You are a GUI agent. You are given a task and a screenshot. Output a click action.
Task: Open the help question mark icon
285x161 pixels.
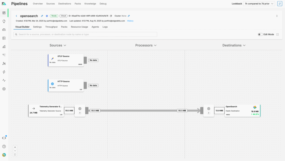click(4, 147)
